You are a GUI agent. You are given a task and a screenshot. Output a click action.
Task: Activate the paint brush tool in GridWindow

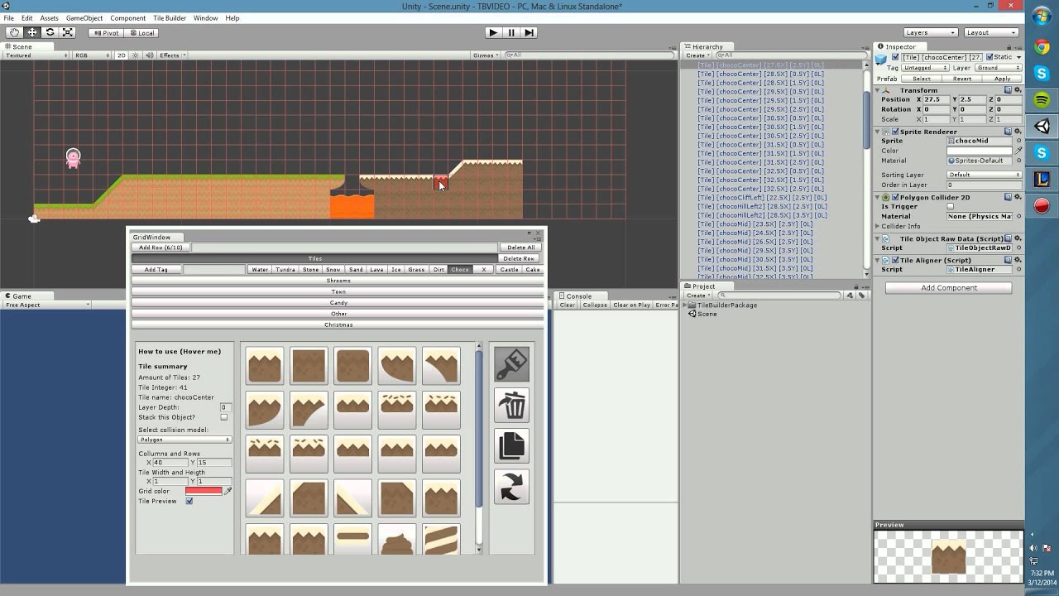(511, 363)
